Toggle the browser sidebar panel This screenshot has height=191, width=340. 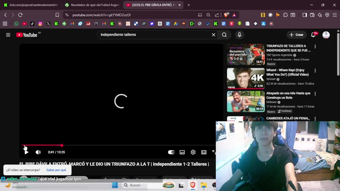coord(305,15)
